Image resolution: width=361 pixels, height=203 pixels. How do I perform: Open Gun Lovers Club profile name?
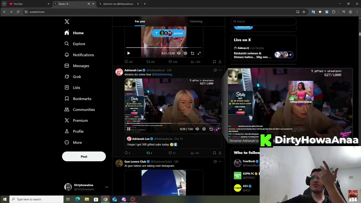[135, 162]
